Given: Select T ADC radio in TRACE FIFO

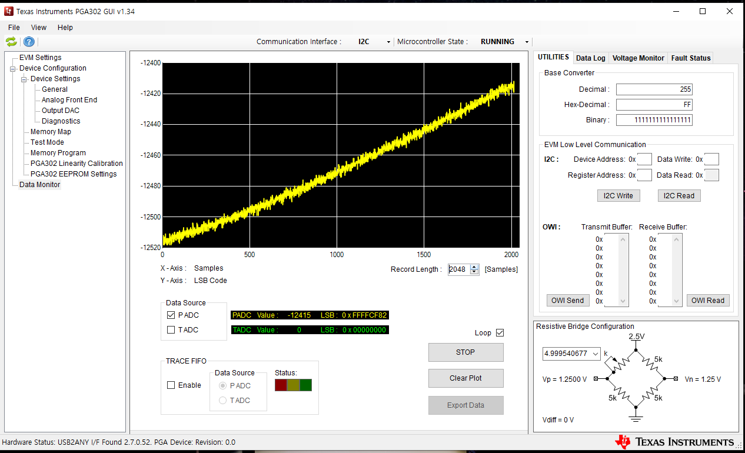Looking at the screenshot, I should (x=222, y=401).
